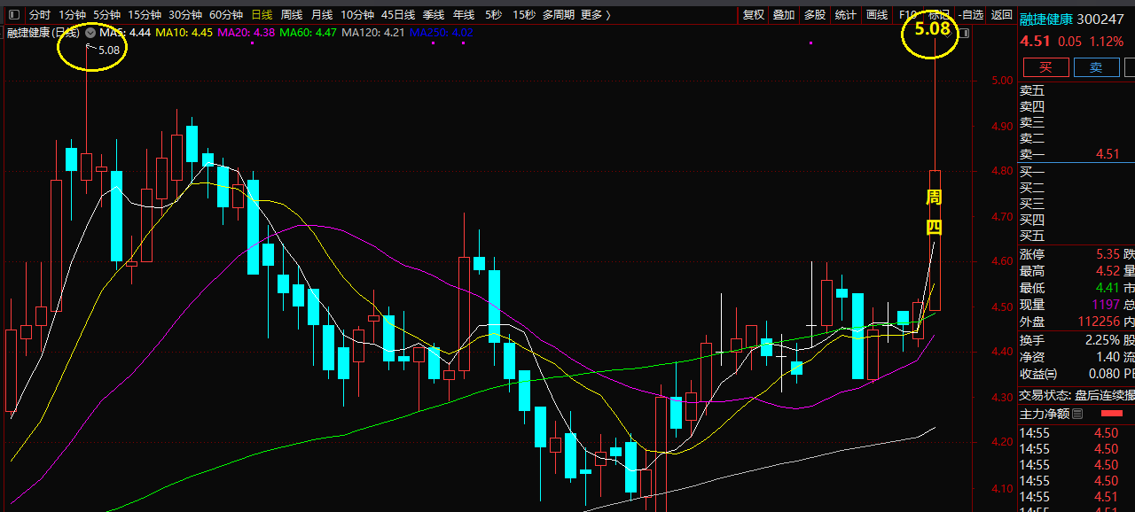Click the MA250: 4.02 indicator label

(441, 33)
